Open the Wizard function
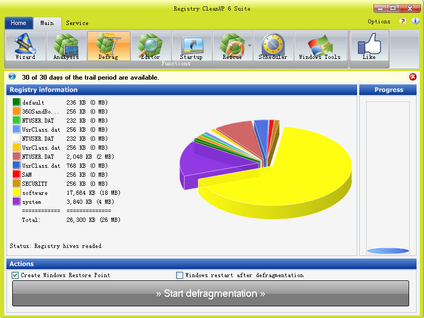This screenshot has height=318, width=424. pos(25,46)
